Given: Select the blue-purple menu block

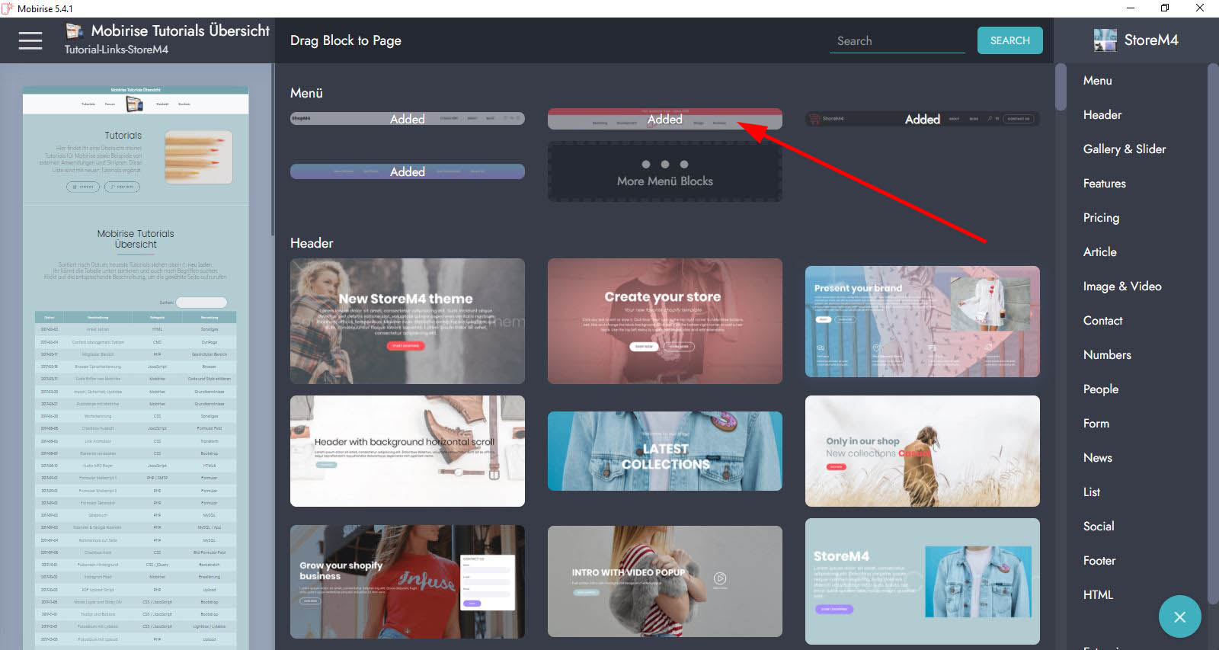Looking at the screenshot, I should [x=408, y=171].
